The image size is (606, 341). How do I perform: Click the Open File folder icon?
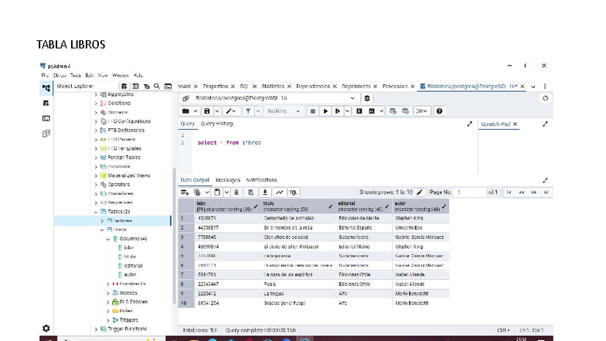tap(186, 111)
